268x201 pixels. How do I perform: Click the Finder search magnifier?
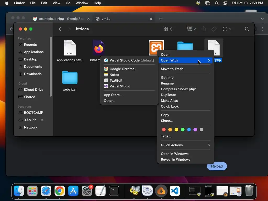[x=247, y=29]
